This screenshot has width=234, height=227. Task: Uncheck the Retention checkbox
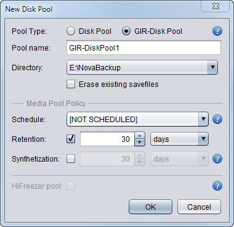click(71, 139)
